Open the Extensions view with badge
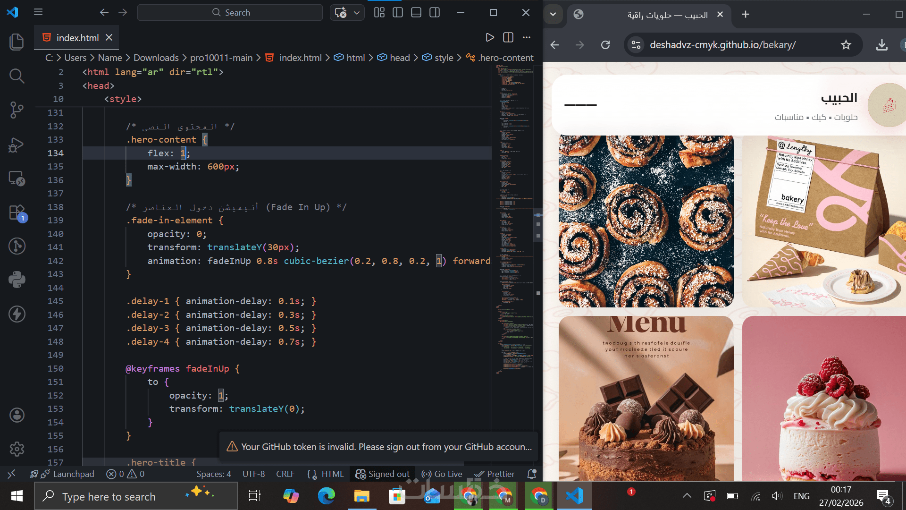Image resolution: width=906 pixels, height=510 pixels. tap(17, 212)
